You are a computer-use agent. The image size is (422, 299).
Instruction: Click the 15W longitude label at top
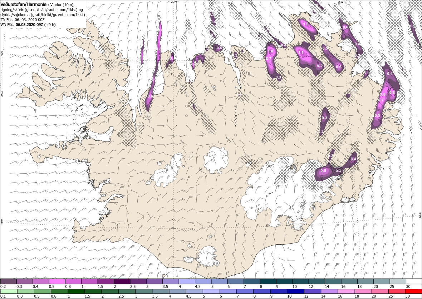coord(340,2)
